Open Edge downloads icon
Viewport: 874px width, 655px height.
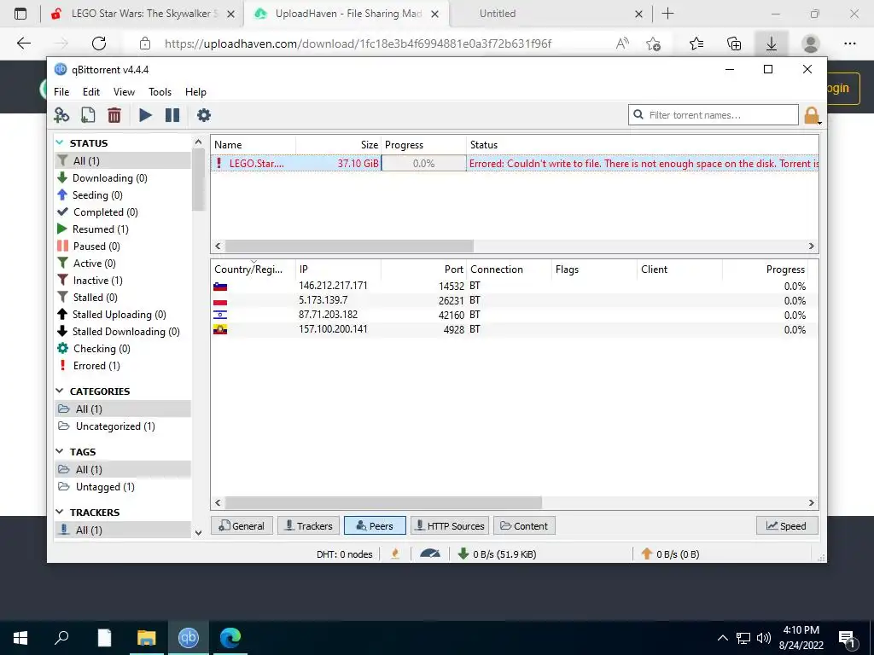pos(772,43)
